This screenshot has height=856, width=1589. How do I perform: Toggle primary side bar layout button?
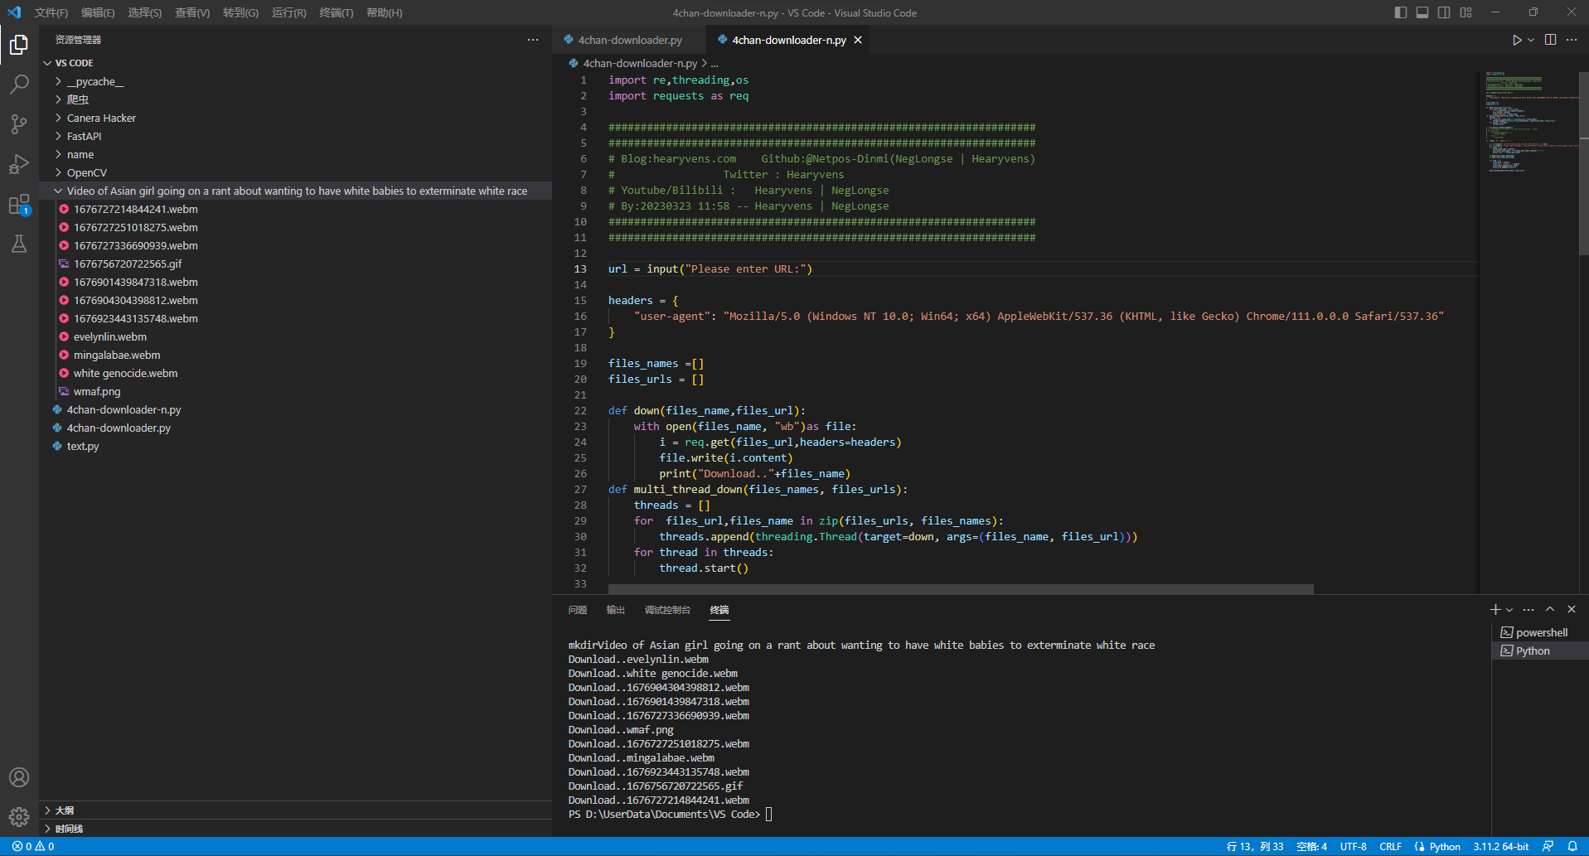(x=1401, y=12)
